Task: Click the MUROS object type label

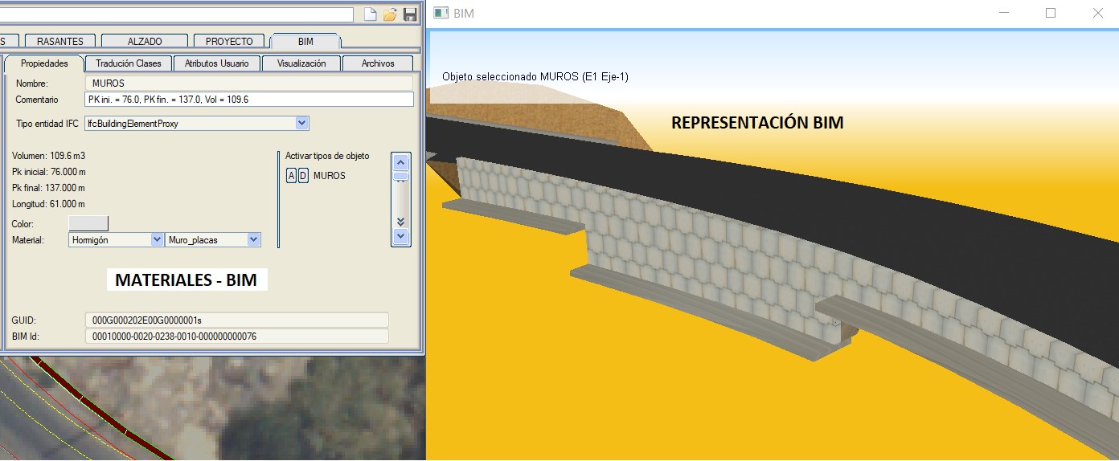Action: point(330,175)
